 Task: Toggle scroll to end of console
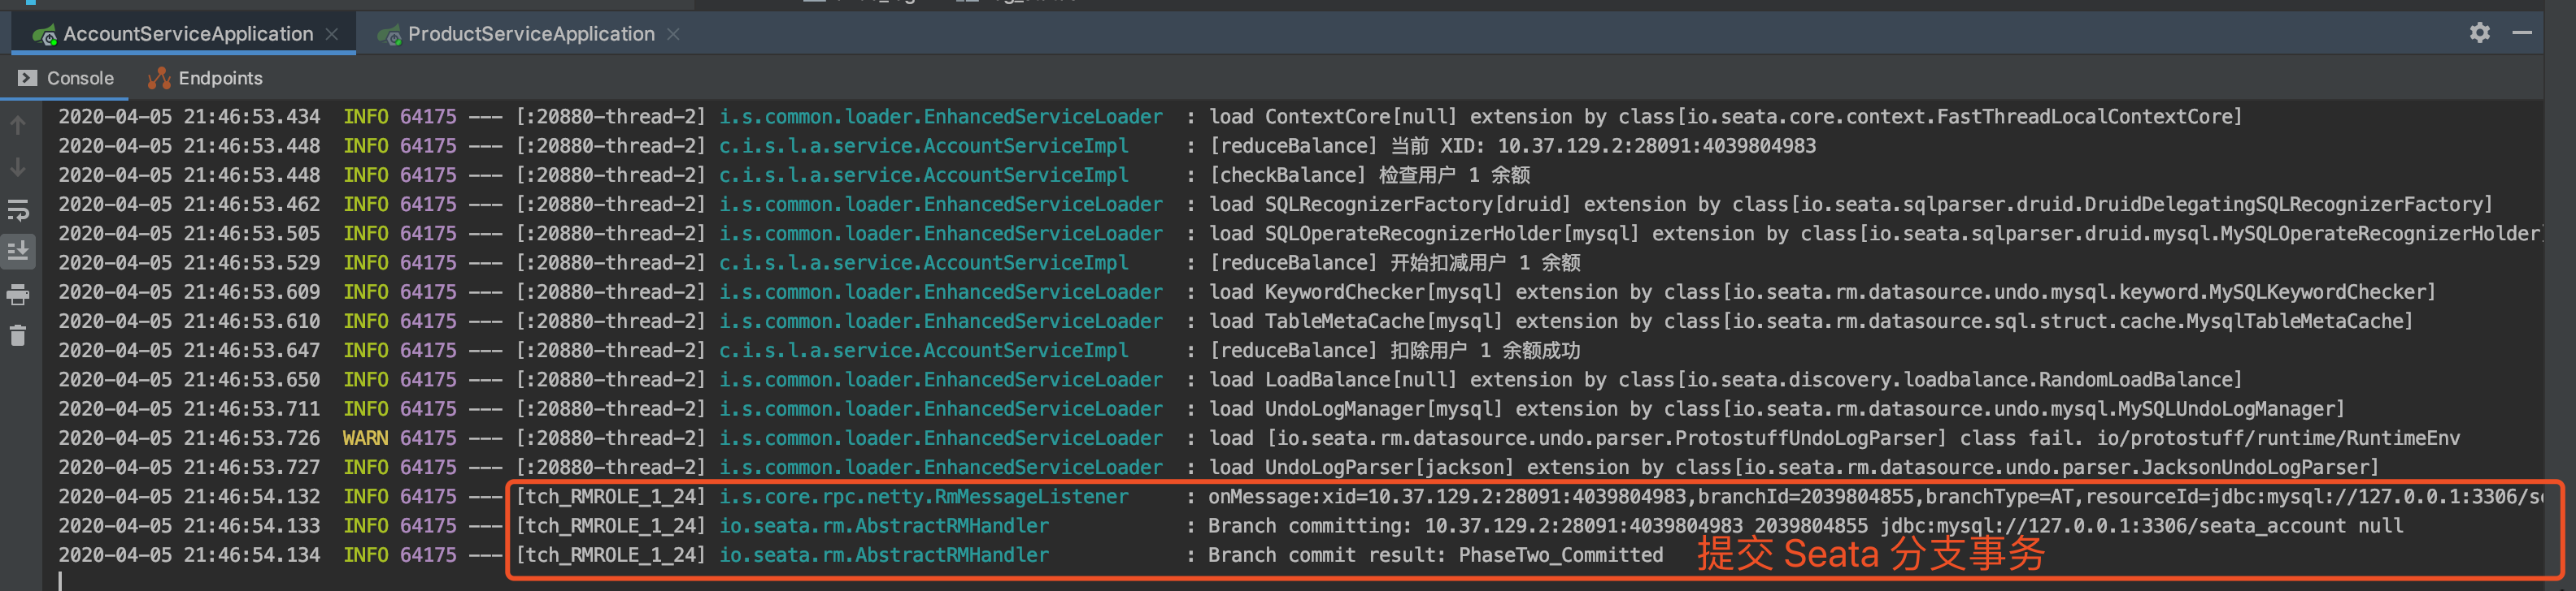pos(18,251)
